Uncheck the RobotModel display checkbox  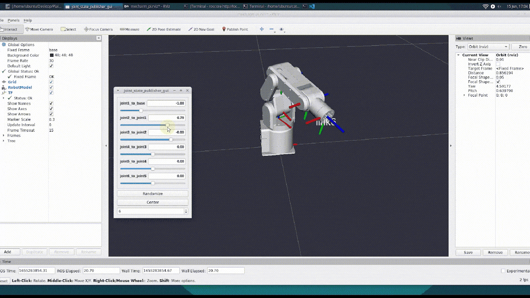pos(51,87)
